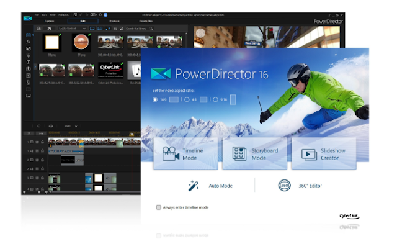Toggle the image filter in library toolbar

tap(100, 29)
